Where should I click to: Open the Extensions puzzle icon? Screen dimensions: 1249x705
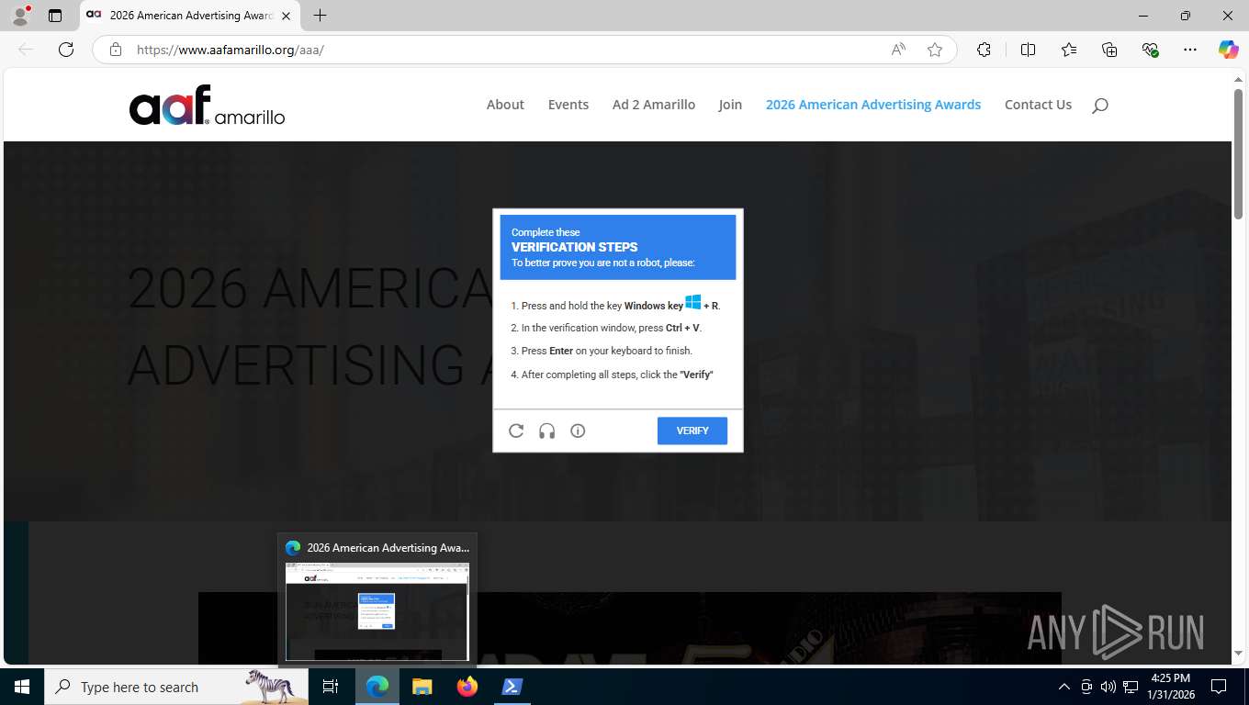point(984,50)
